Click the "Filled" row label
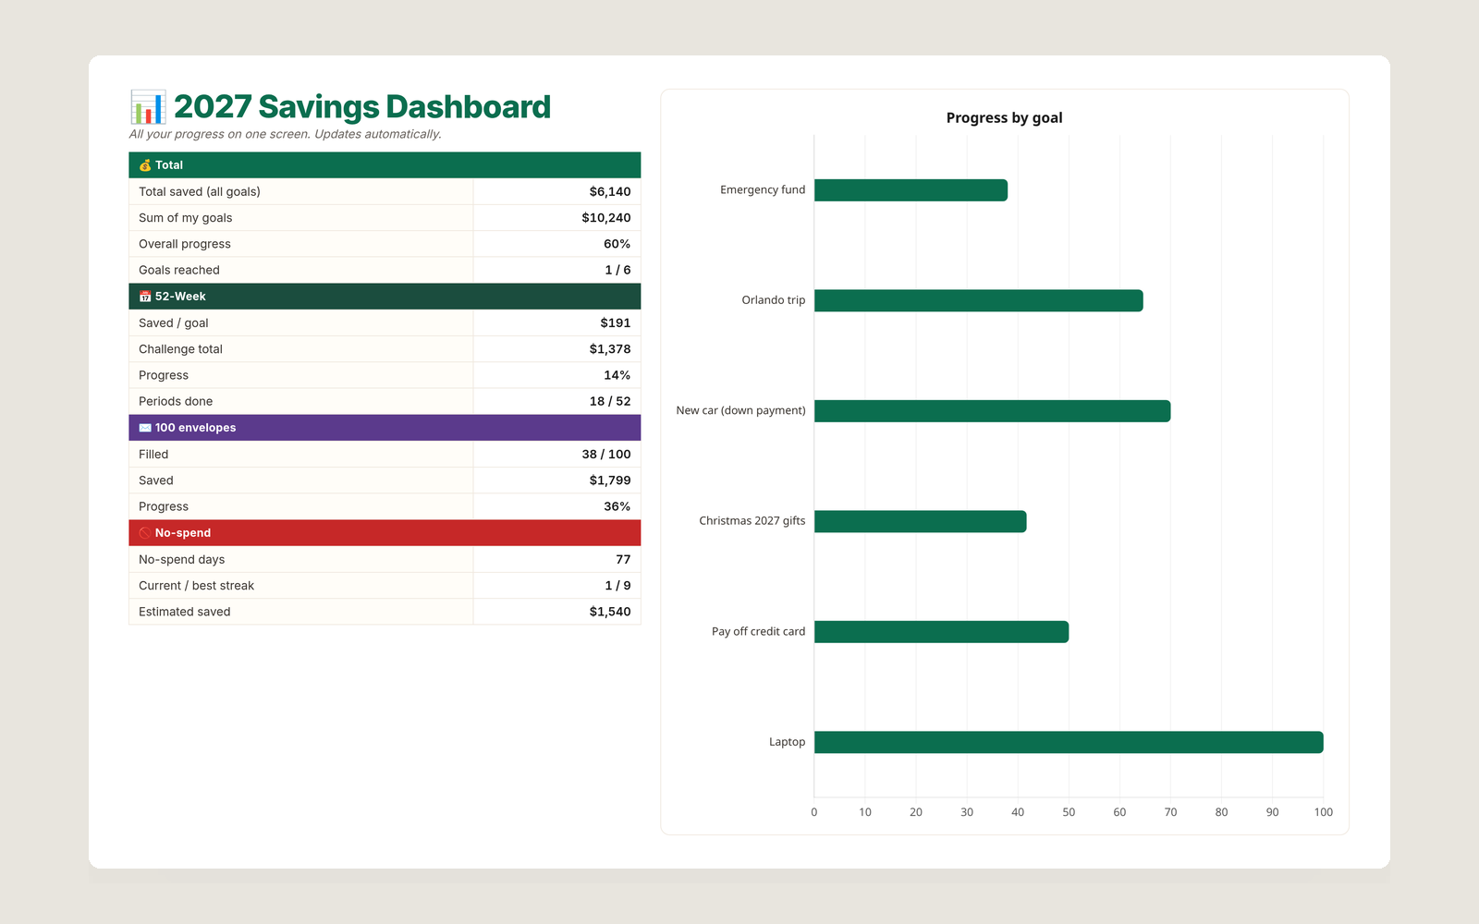 [153, 455]
